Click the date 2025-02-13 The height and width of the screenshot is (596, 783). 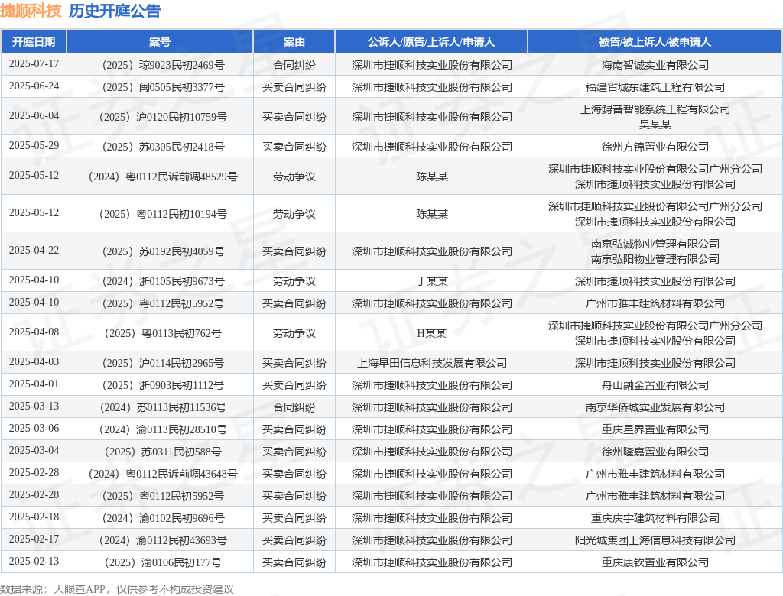(x=34, y=562)
